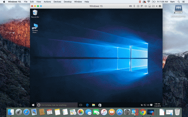Open the Windows Start menu
The image size is (188, 117).
click(33, 105)
